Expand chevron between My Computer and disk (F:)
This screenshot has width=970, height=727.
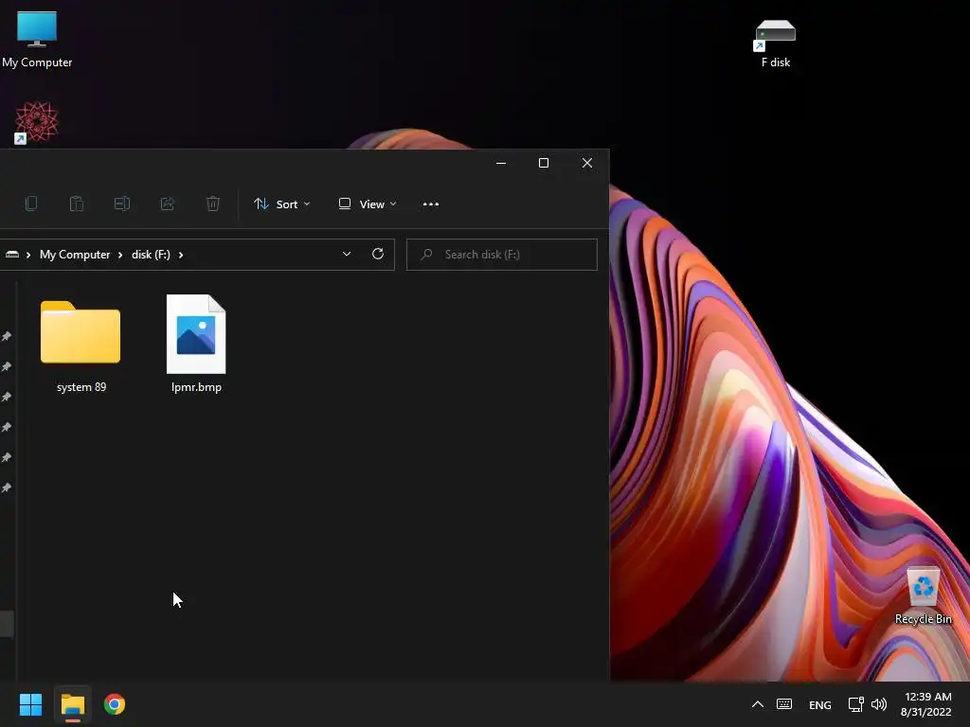click(120, 255)
